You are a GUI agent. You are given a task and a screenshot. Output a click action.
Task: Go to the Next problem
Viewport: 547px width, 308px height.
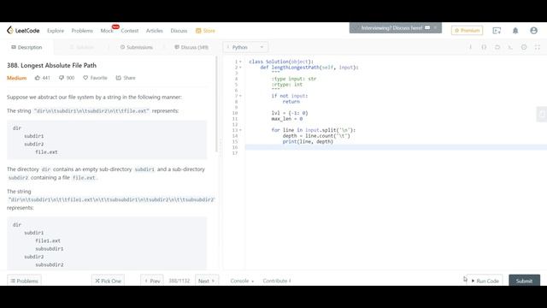pyautogui.click(x=207, y=281)
